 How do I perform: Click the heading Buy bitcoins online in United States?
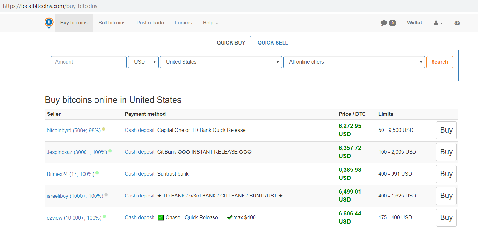click(x=113, y=100)
